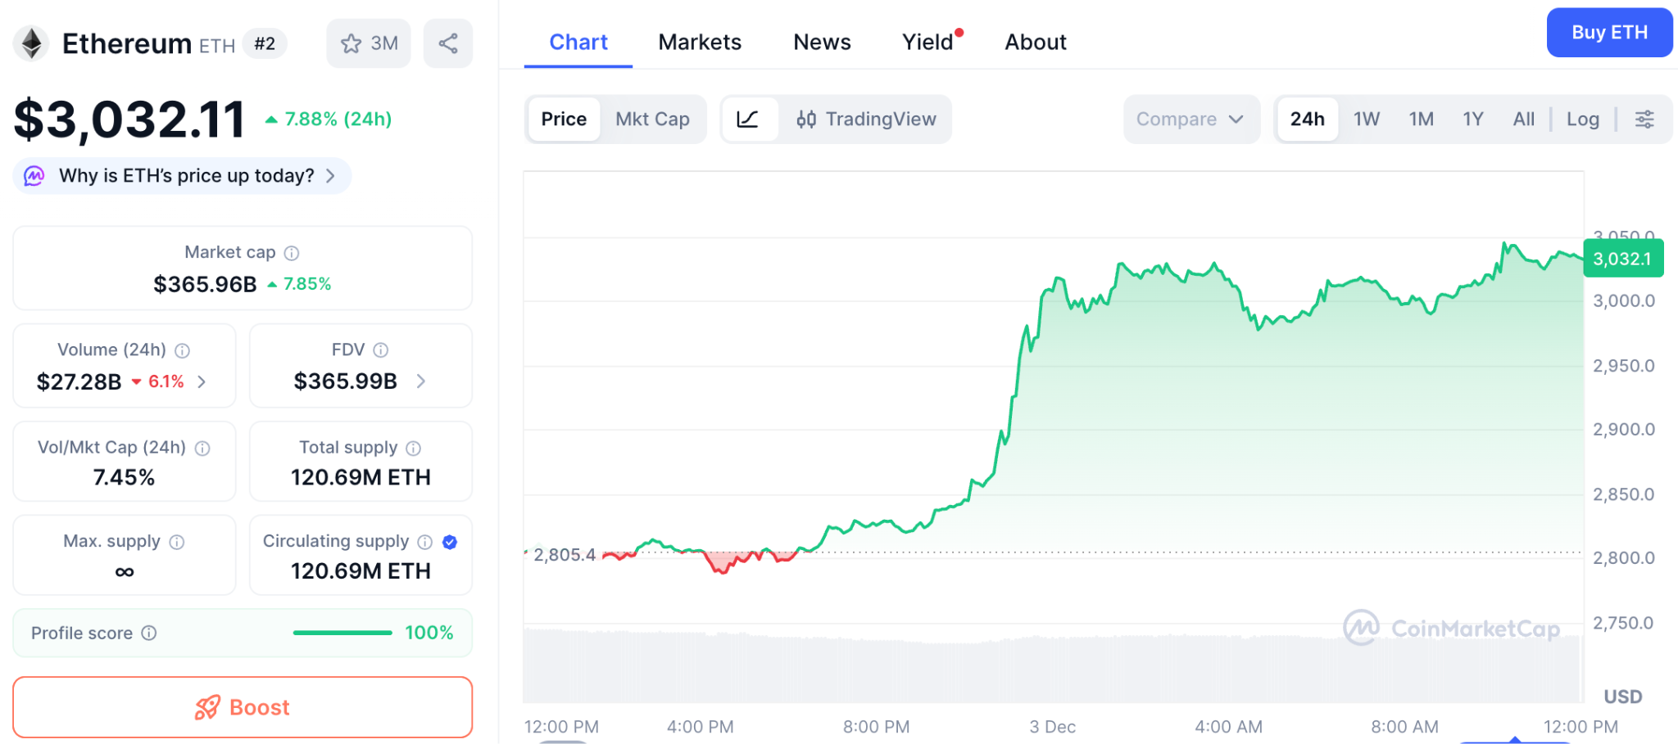Expand chevron after 'Why is ETH's price up today?'
Image resolution: width=1678 pixels, height=744 pixels.
(330, 176)
